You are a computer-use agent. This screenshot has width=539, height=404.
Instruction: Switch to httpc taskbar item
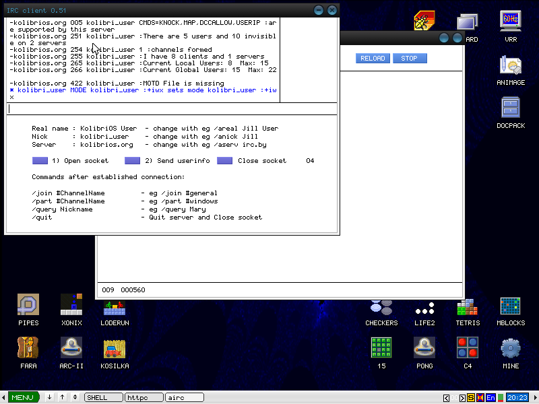point(144,397)
